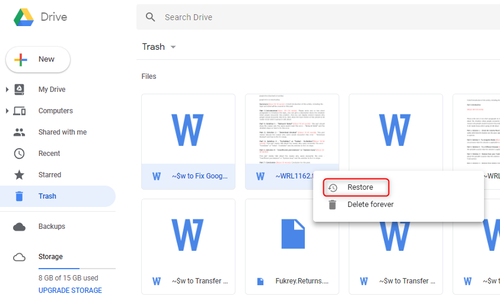Click the Delete forever trash icon
Screen dimensions: 500x303
(x=332, y=205)
